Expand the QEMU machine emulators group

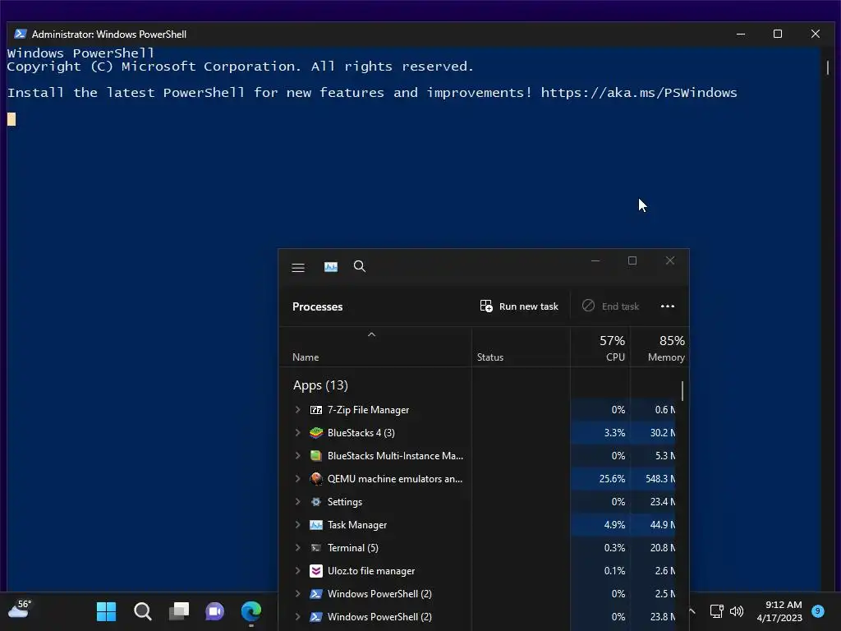point(297,479)
